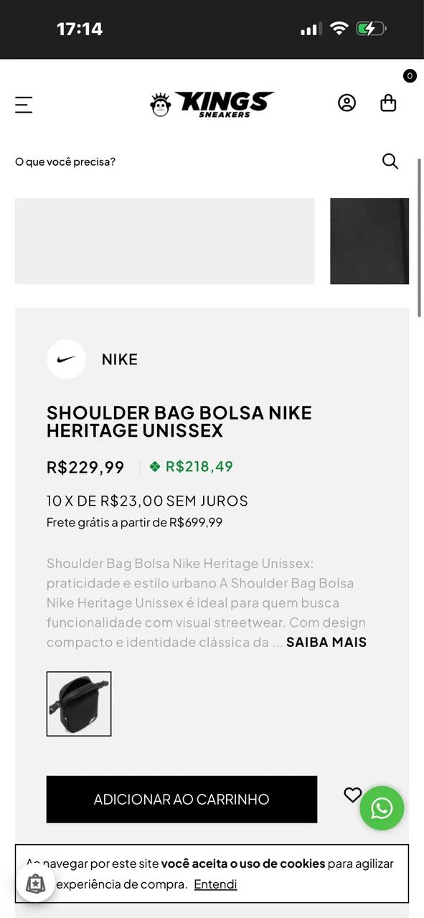Open WhatsApp chat via green icon
The image size is (424, 918).
(x=382, y=808)
